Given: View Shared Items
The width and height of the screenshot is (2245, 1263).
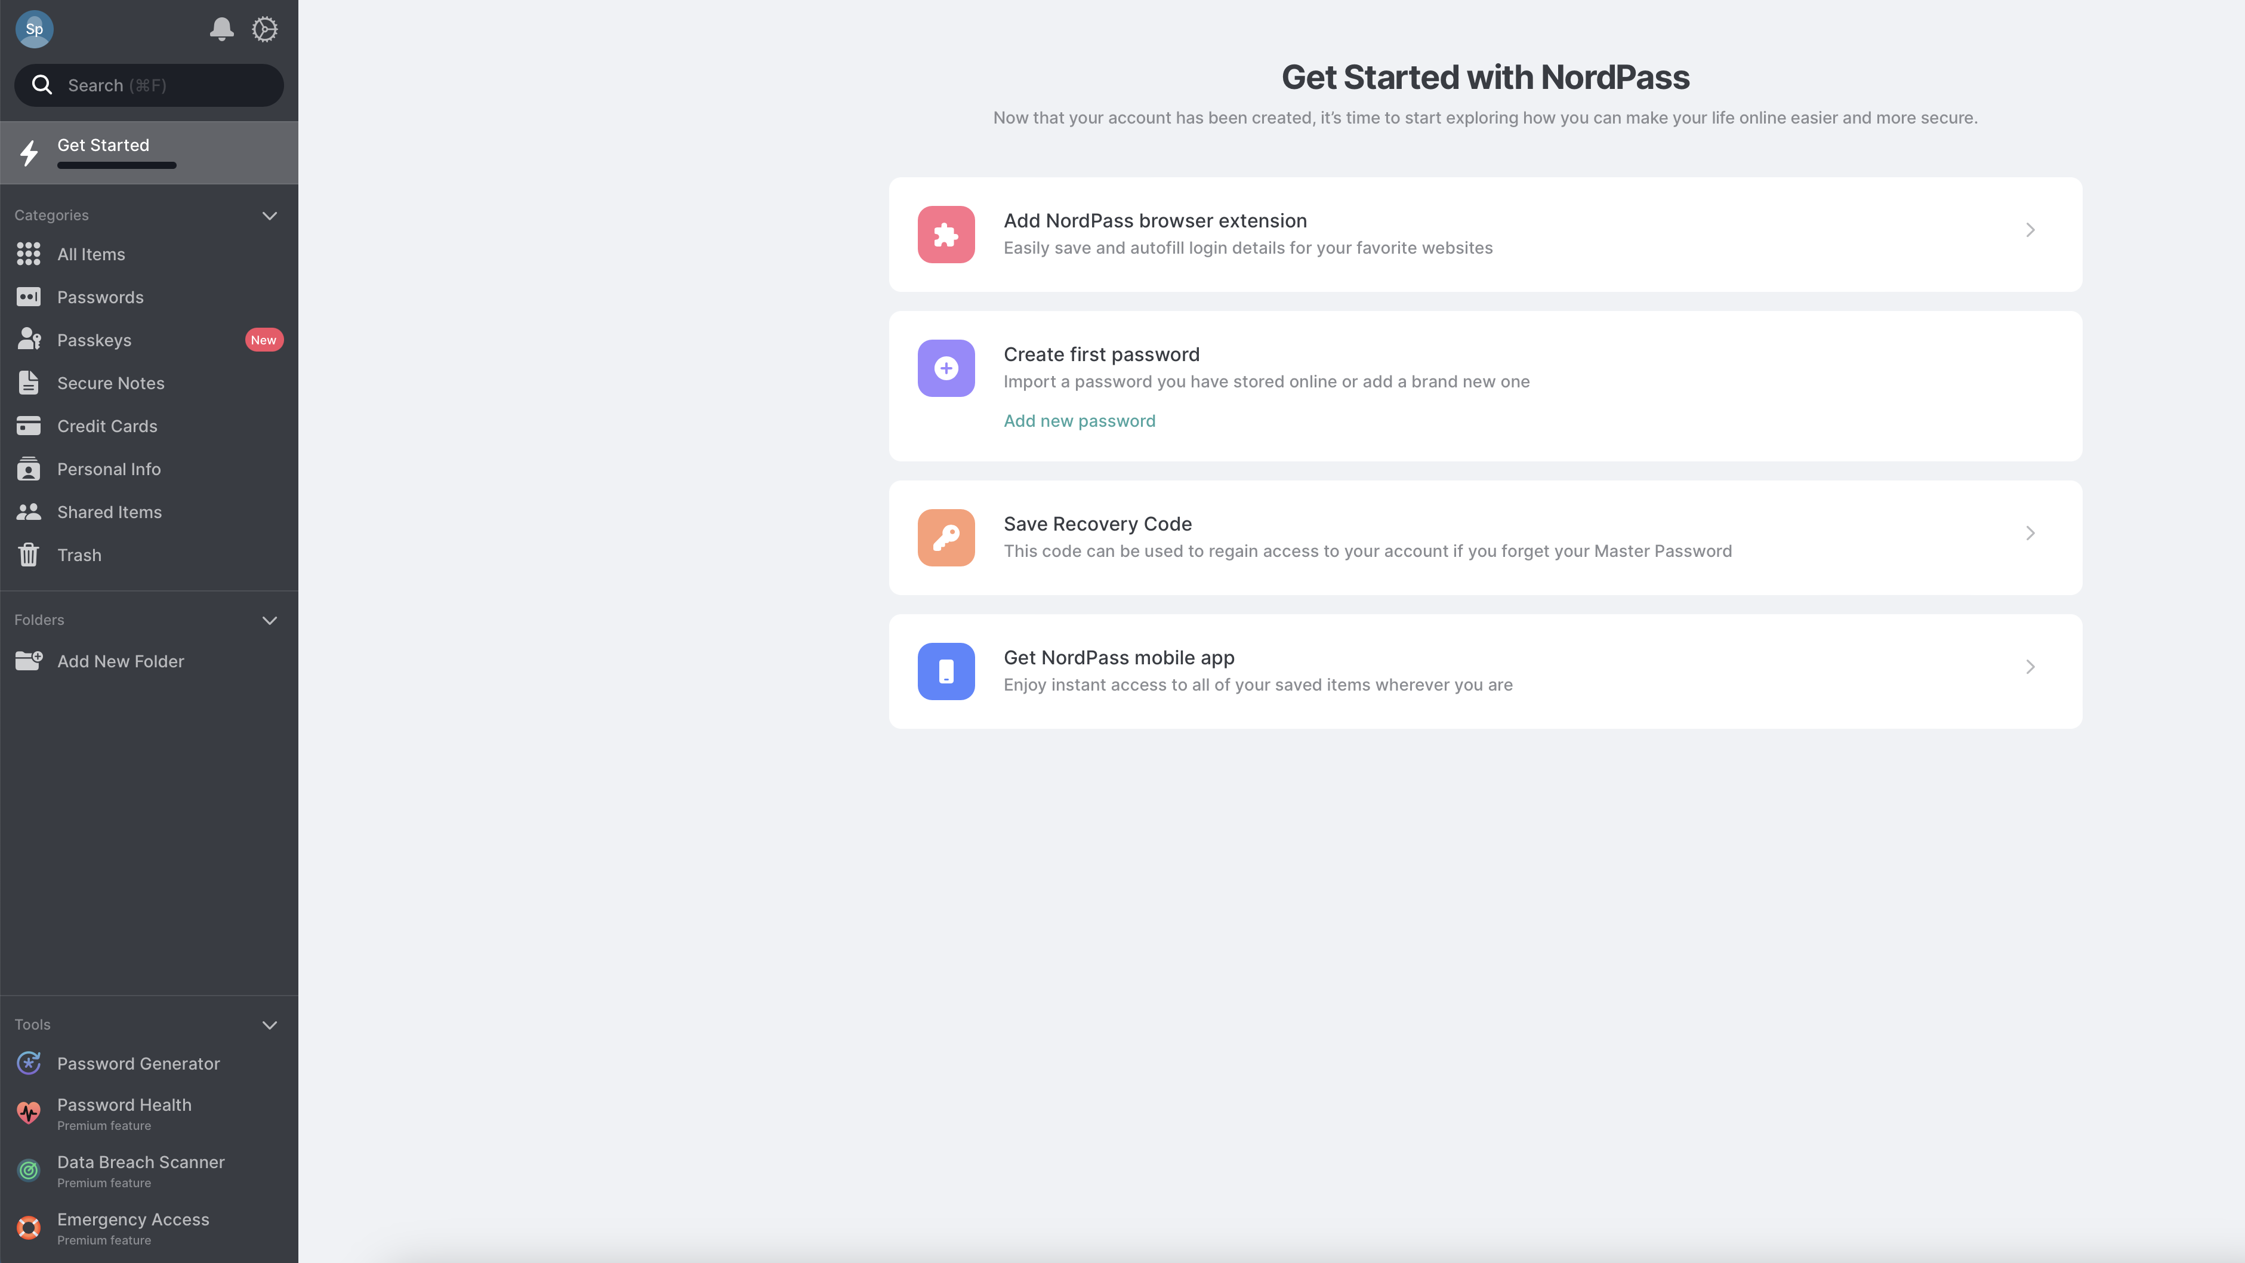Looking at the screenshot, I should point(149,512).
